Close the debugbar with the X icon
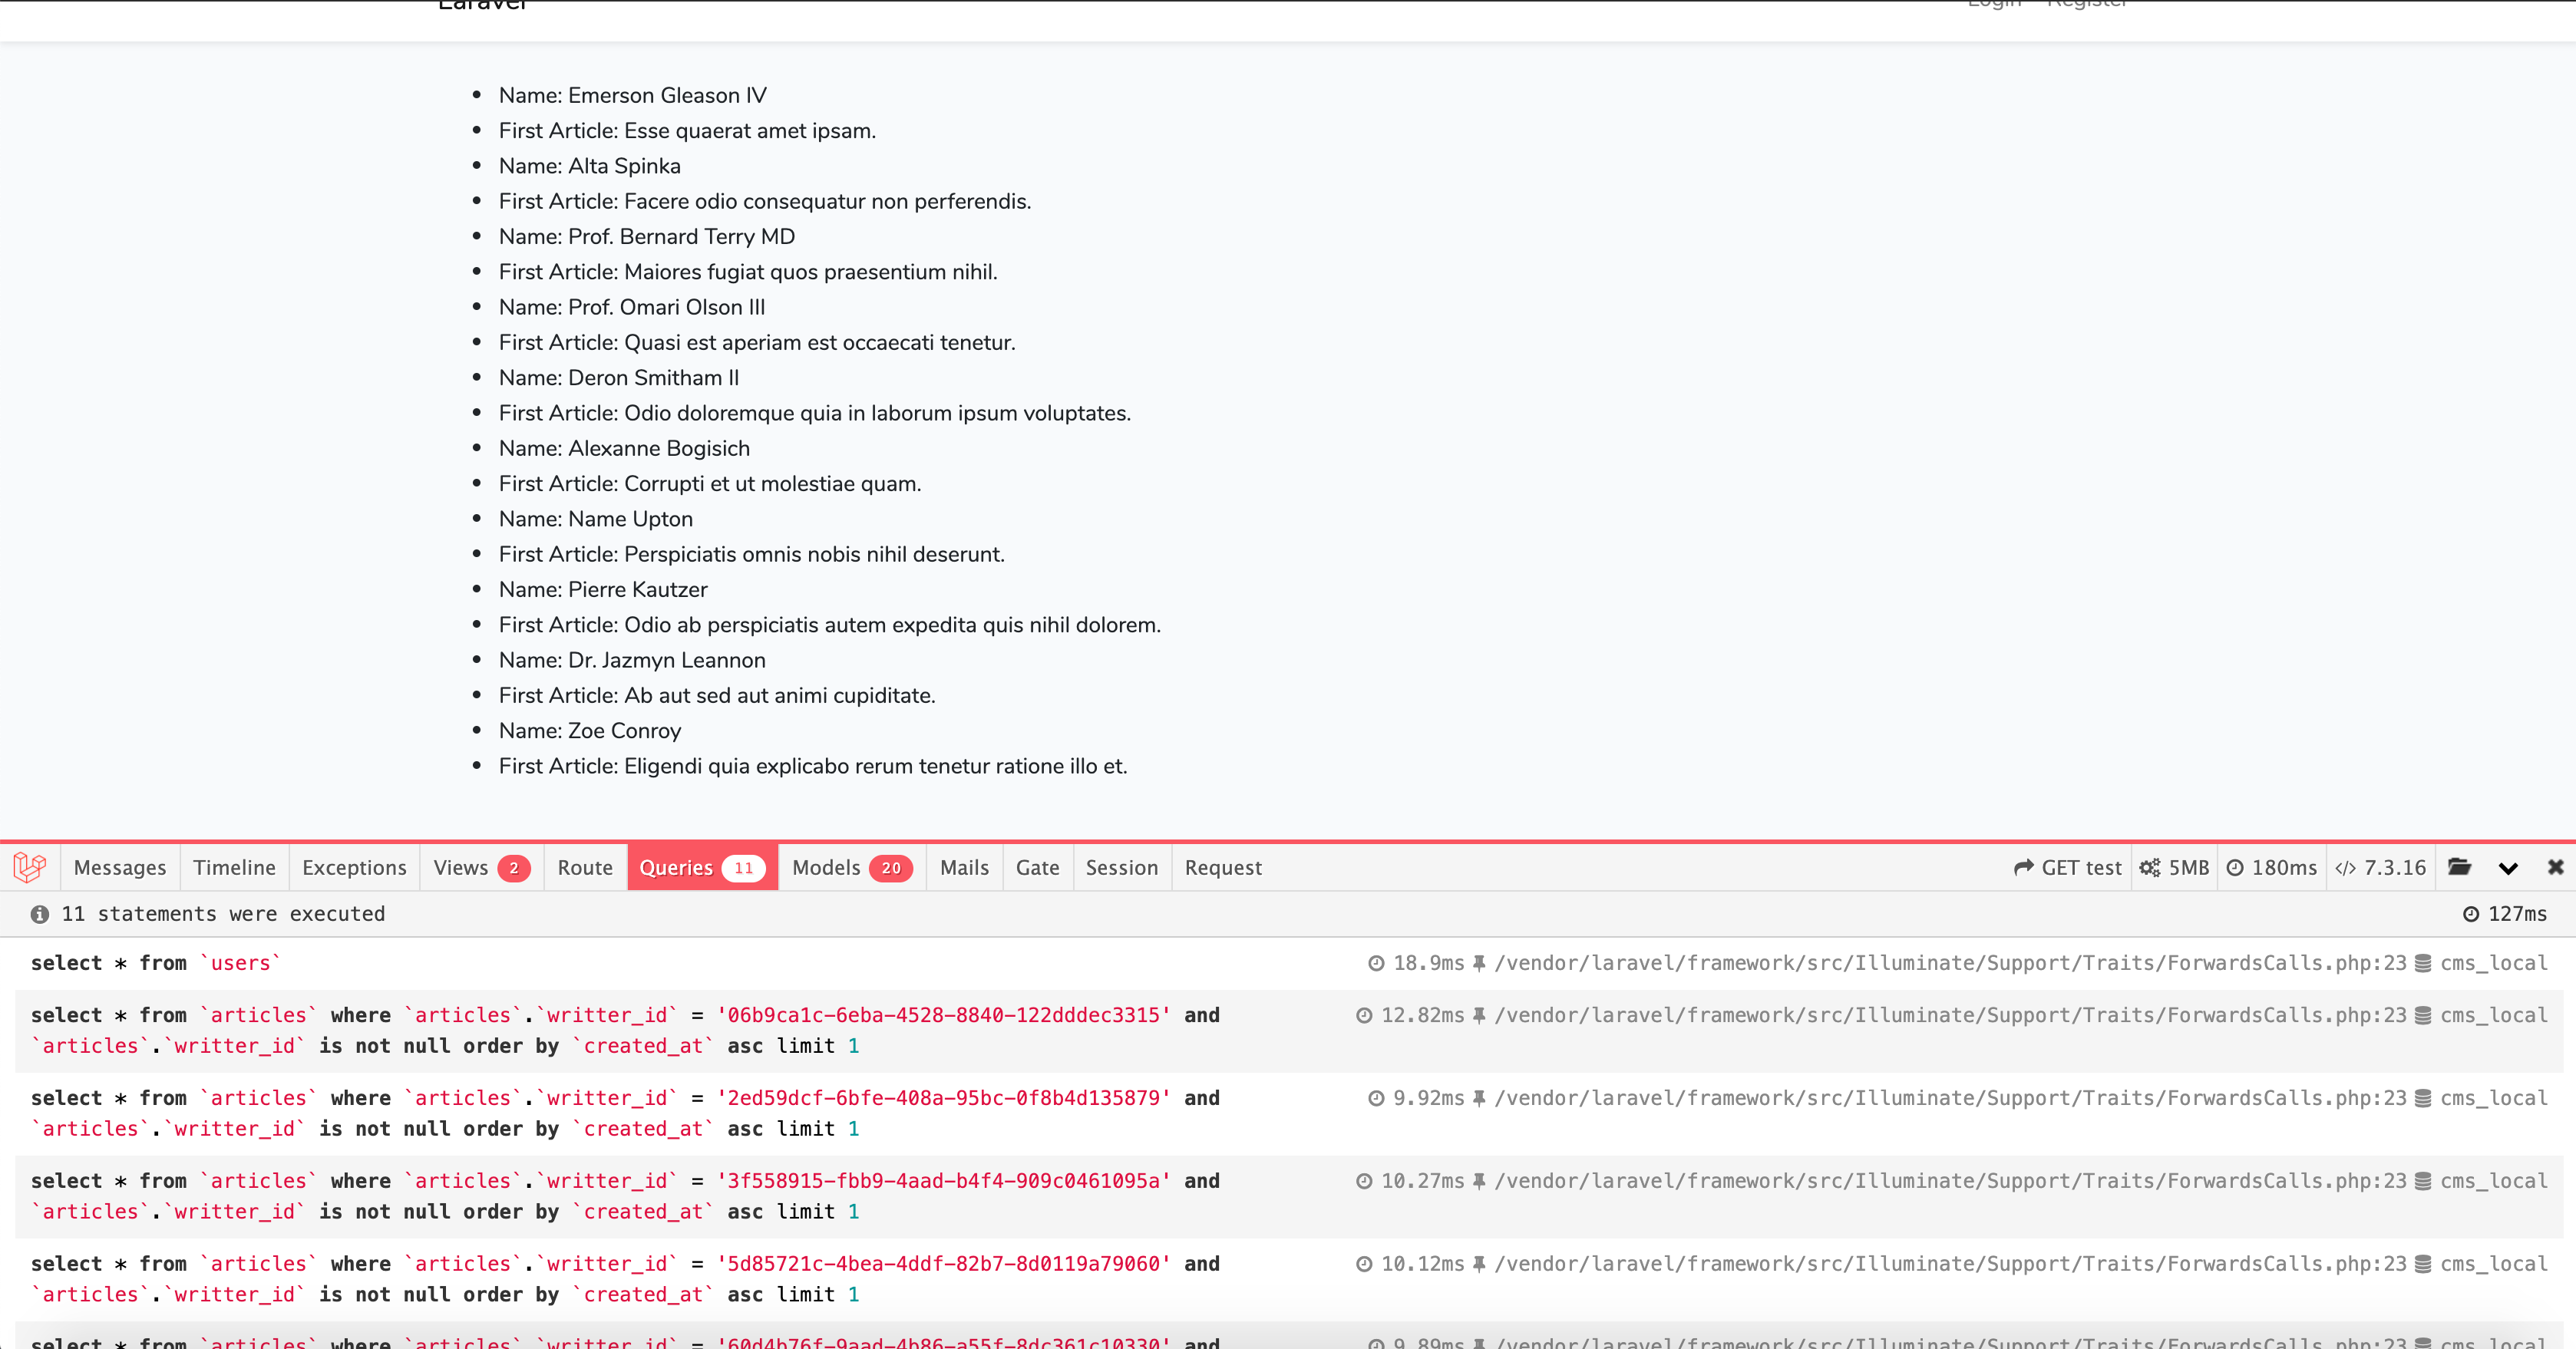Image resolution: width=2576 pixels, height=1349 pixels. (x=2555, y=867)
